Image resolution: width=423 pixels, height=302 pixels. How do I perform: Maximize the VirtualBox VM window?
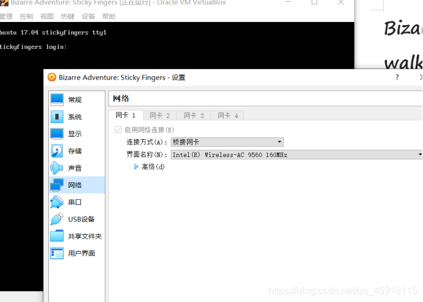(x=314, y=2)
